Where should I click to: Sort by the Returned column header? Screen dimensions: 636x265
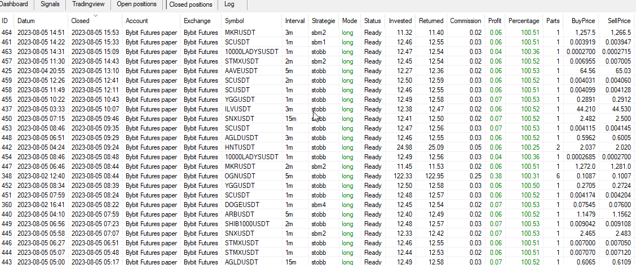[431, 21]
